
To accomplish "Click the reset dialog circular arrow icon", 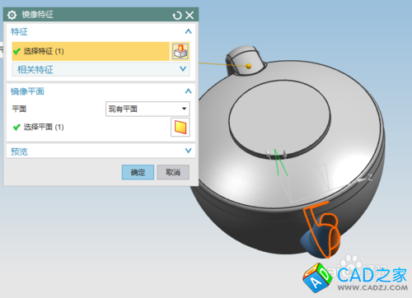I will [x=177, y=16].
